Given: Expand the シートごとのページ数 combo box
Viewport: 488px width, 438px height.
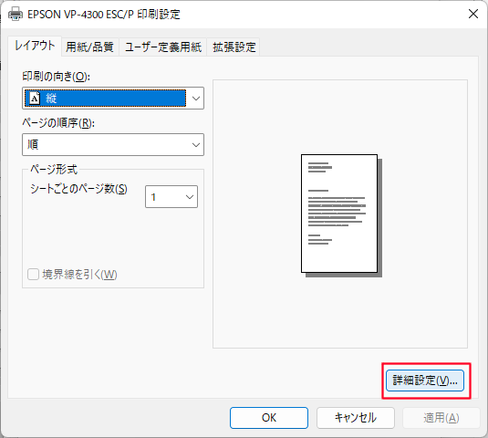Looking at the screenshot, I should point(171,197).
